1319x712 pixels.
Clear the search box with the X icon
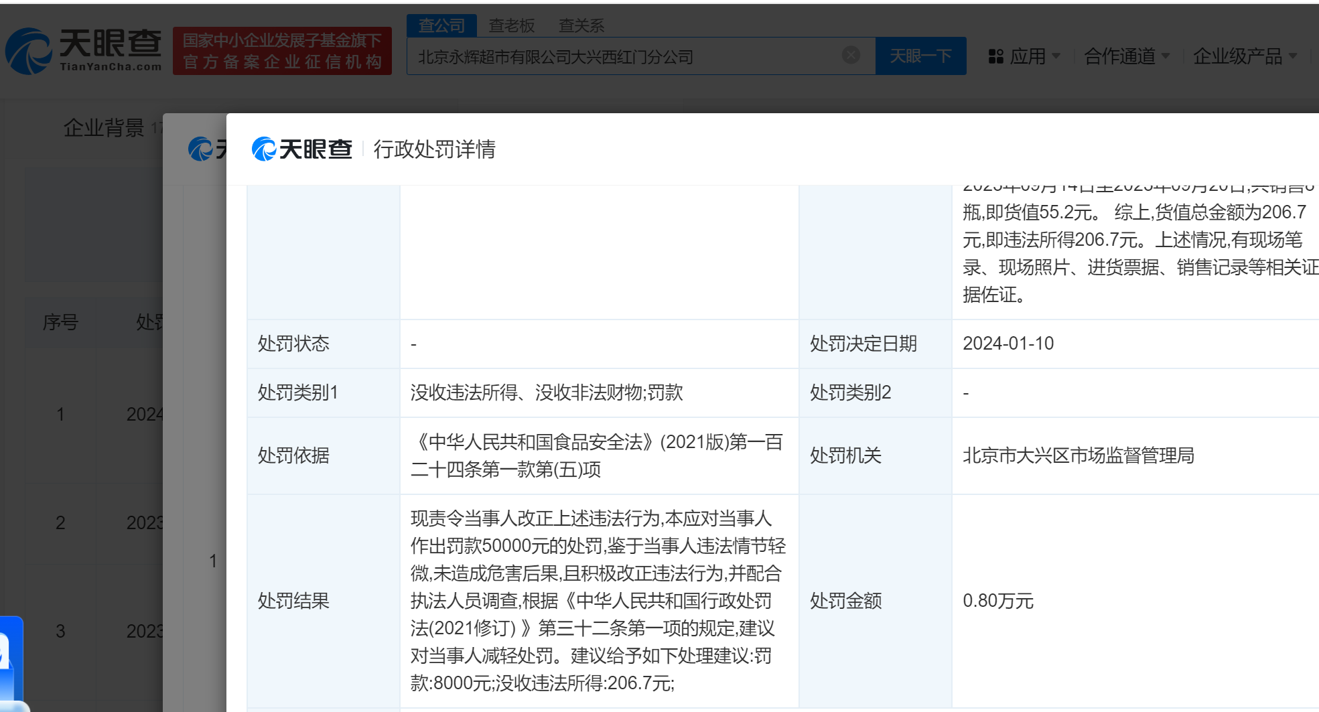click(x=851, y=55)
